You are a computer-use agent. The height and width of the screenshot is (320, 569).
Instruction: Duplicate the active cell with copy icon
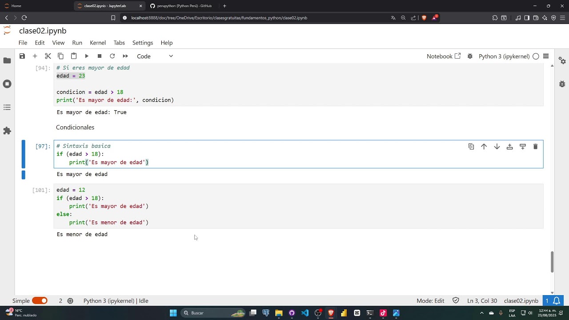(x=471, y=147)
